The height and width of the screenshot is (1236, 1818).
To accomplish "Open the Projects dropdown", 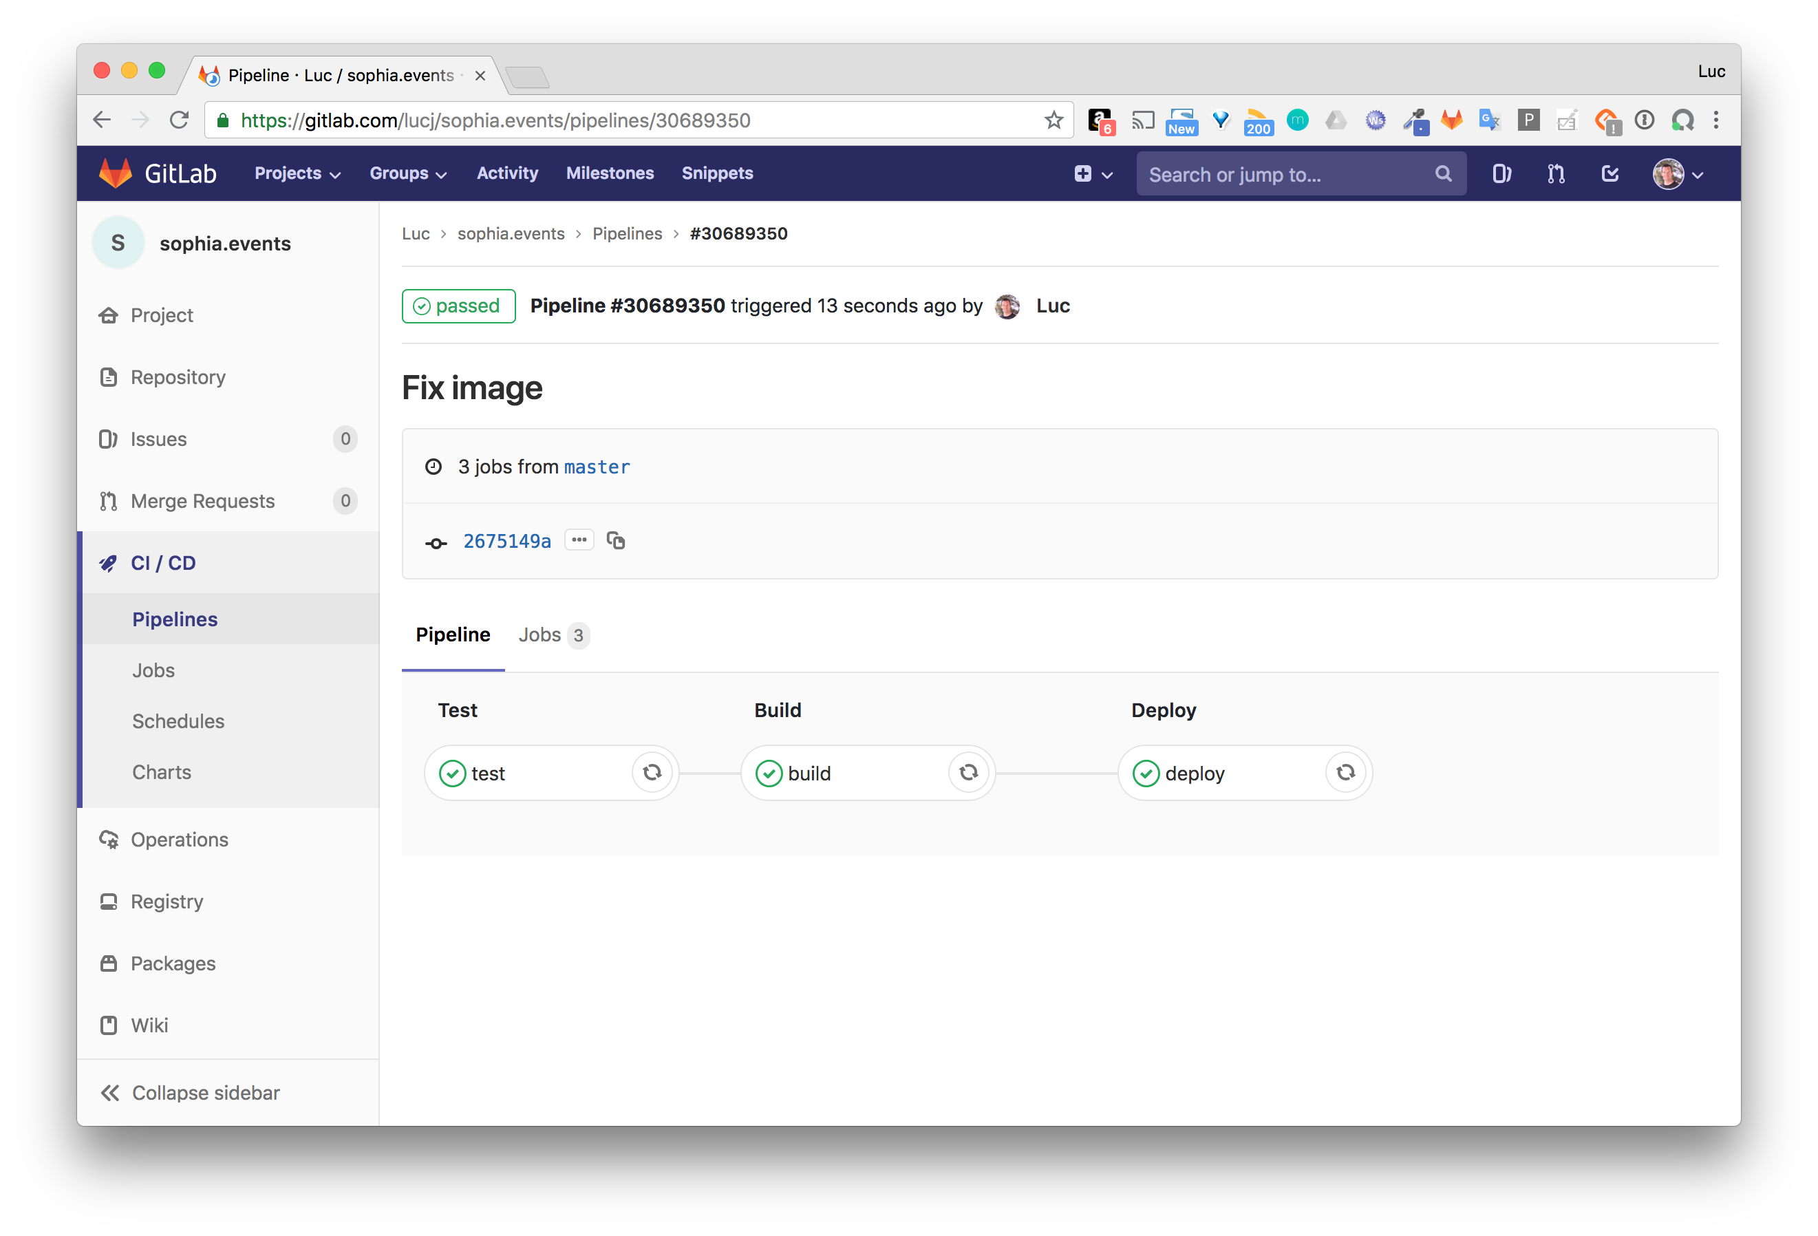I will (x=297, y=173).
